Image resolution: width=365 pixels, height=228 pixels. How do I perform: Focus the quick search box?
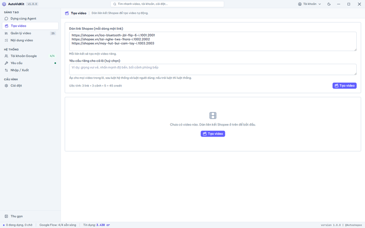coord(167,4)
